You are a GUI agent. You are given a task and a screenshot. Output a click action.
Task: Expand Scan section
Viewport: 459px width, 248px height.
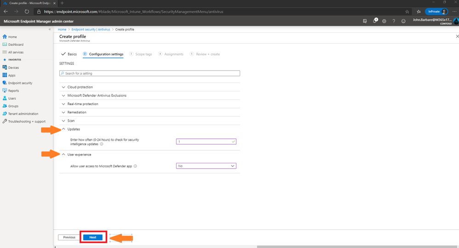pos(150,121)
